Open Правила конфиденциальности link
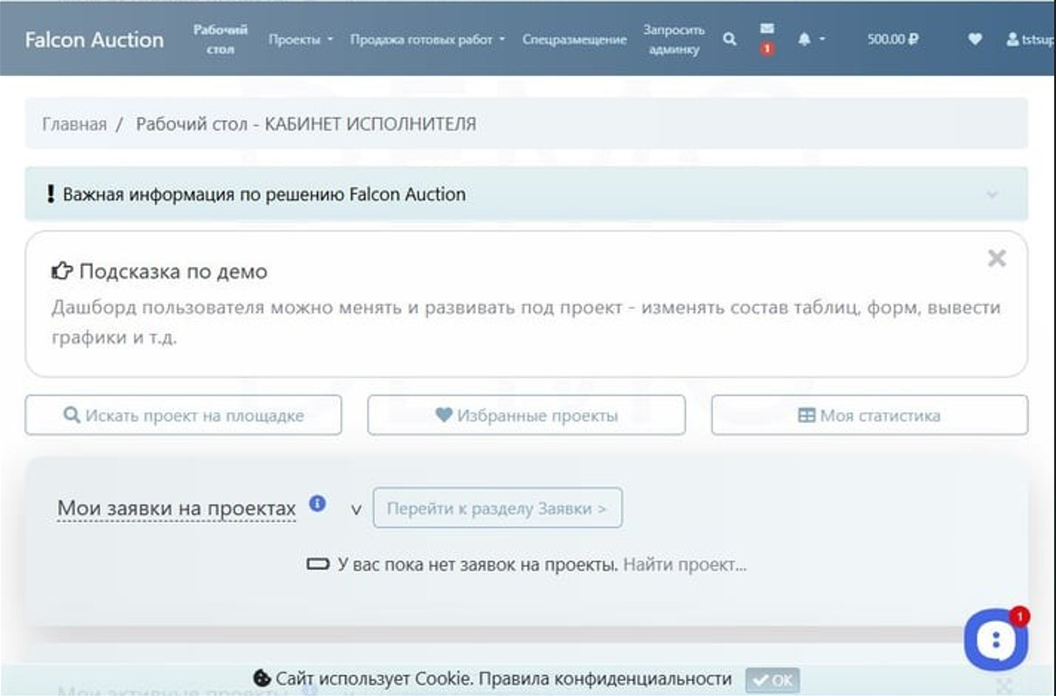1056x696 pixels. point(603,679)
